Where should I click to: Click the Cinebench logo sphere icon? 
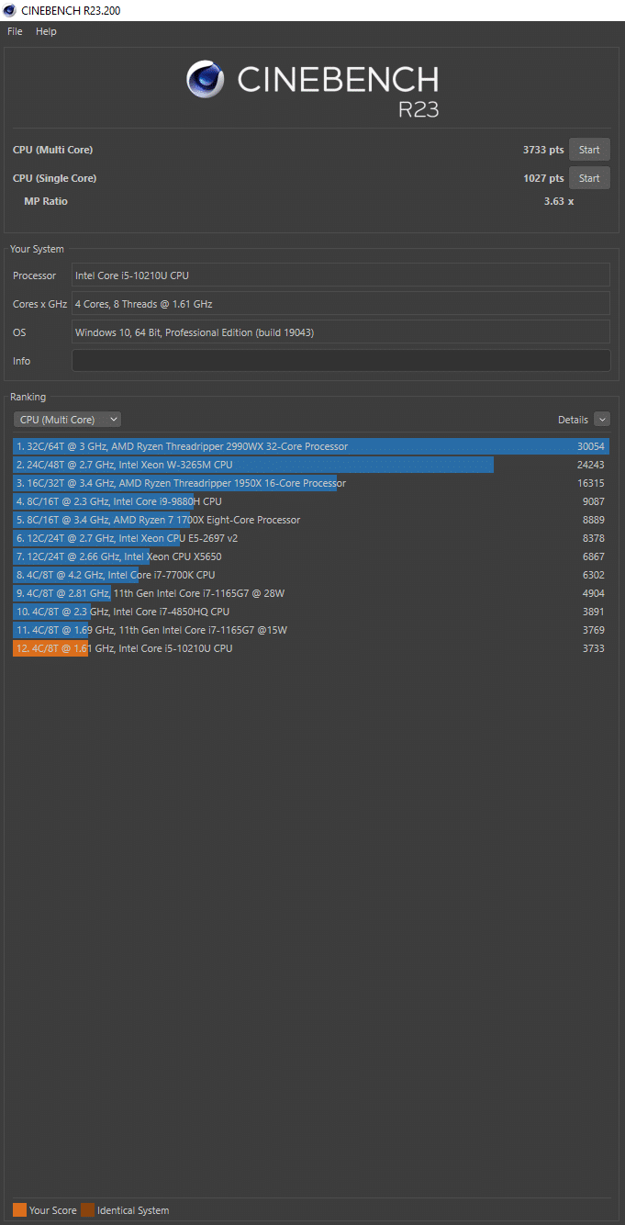pyautogui.click(x=206, y=80)
